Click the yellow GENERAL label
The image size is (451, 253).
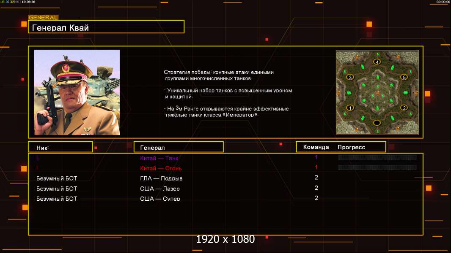click(x=43, y=17)
